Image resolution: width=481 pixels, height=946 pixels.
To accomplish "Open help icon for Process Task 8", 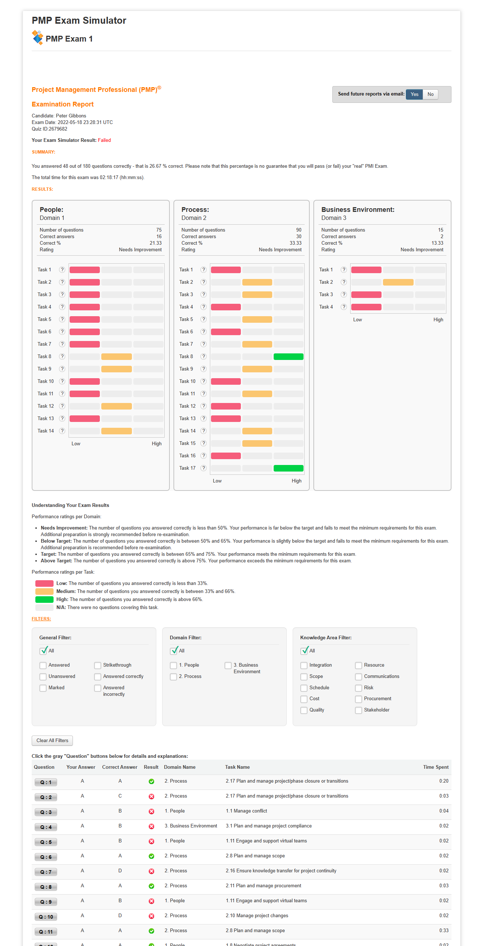I will (x=204, y=356).
